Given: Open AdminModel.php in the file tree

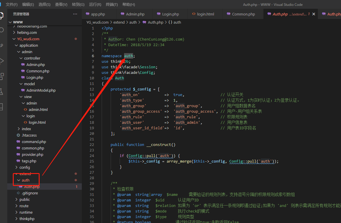Looking at the screenshot, I should point(41,90).
